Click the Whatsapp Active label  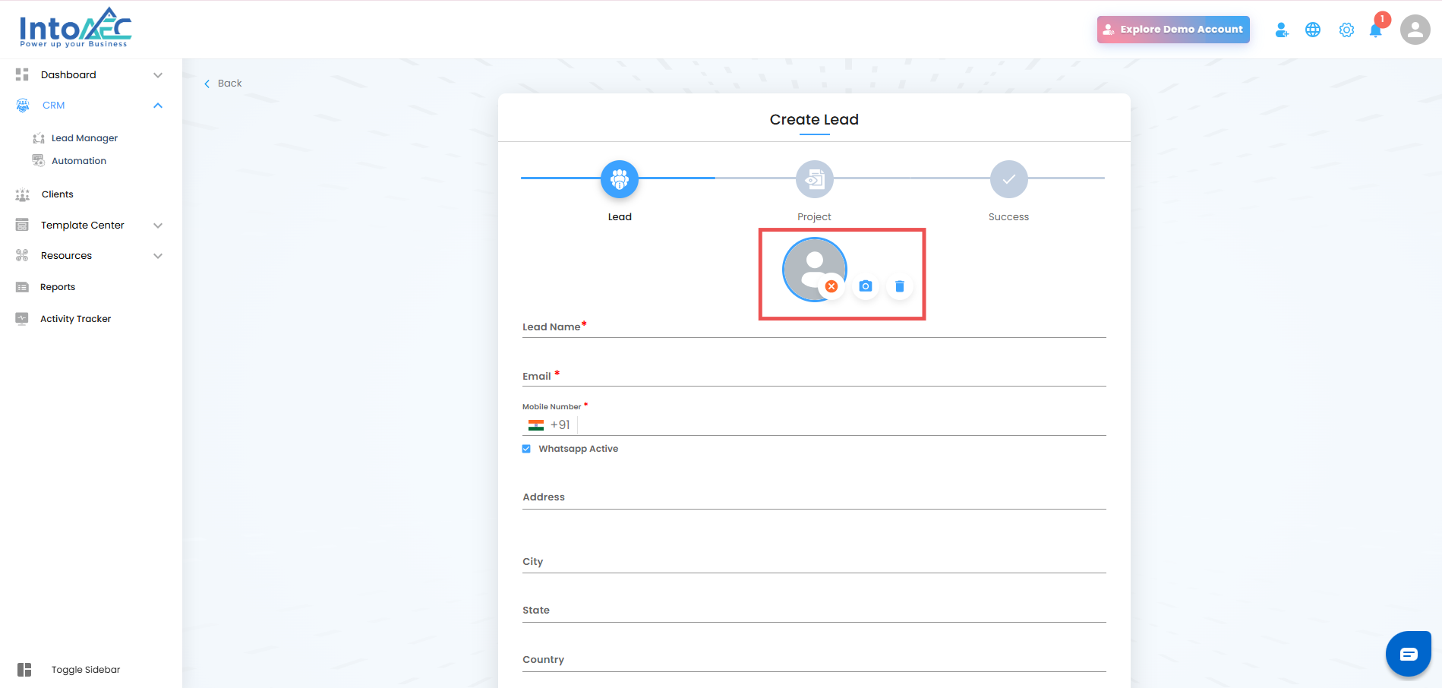pyautogui.click(x=579, y=449)
